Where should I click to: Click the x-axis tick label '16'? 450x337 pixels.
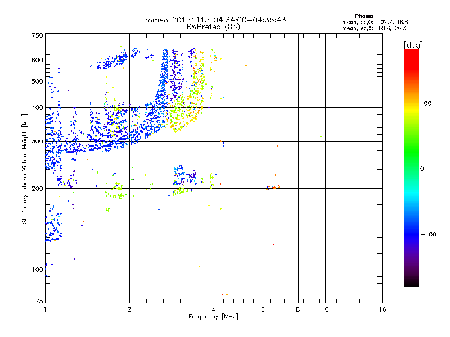coord(382,309)
